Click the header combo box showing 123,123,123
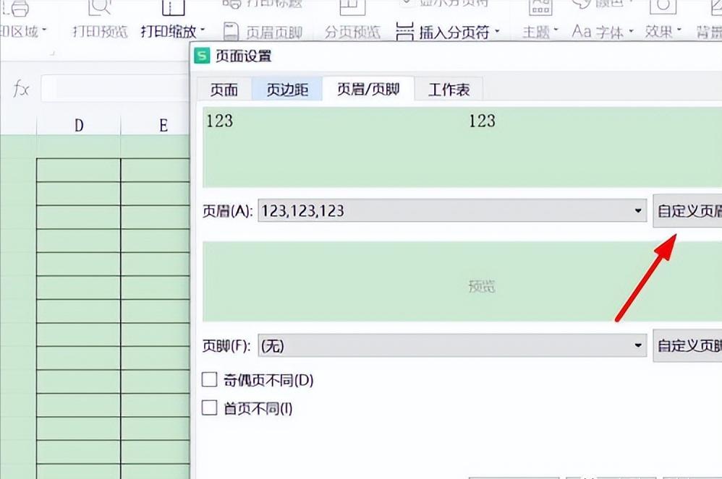Image resolution: width=722 pixels, height=479 pixels. click(x=452, y=210)
